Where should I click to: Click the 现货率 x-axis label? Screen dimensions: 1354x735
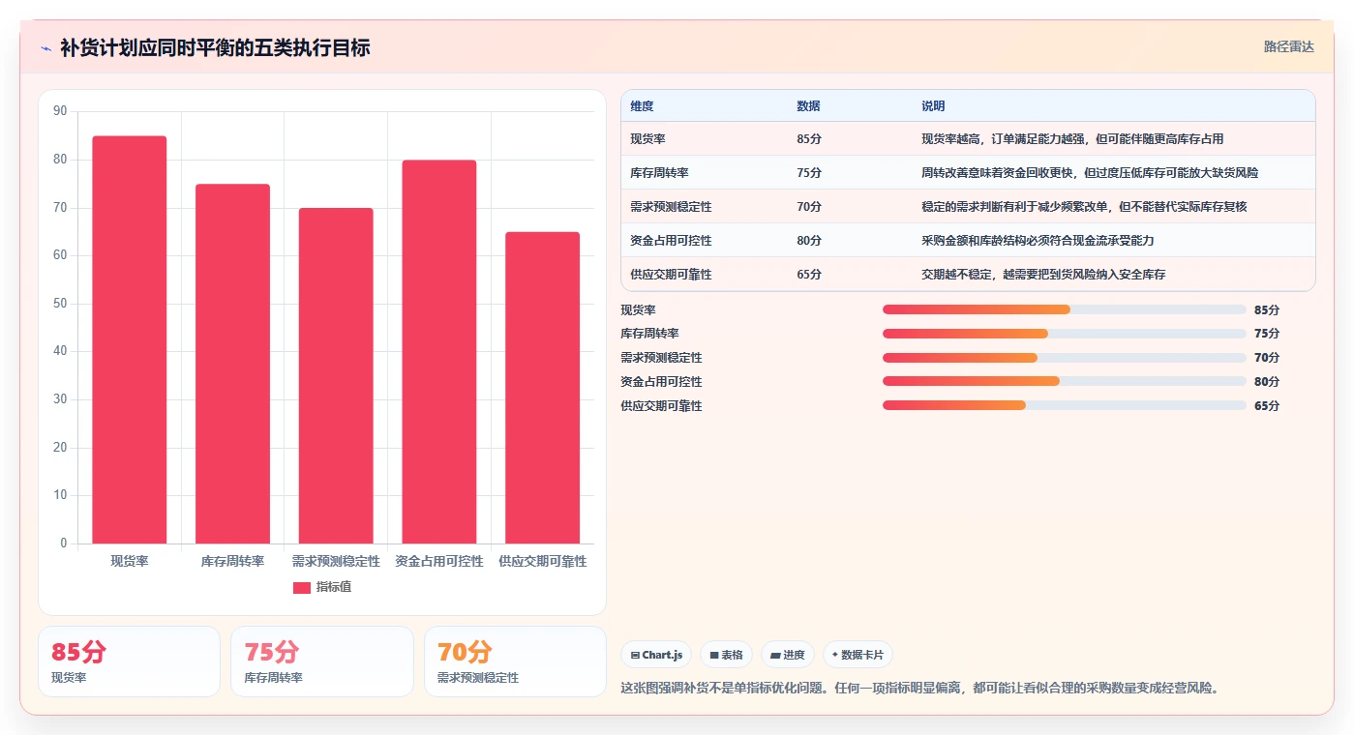tap(130, 561)
